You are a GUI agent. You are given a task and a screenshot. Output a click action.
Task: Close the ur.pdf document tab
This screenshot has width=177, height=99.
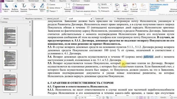point(91,19)
